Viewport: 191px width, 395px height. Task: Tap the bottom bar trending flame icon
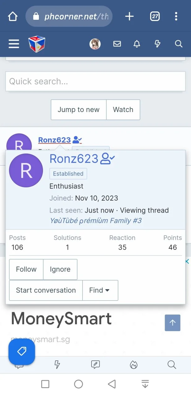[x=134, y=365]
